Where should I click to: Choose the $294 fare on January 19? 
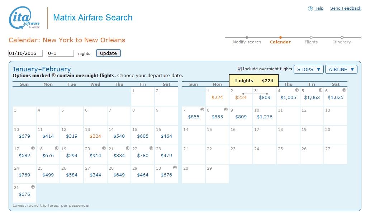72,156
